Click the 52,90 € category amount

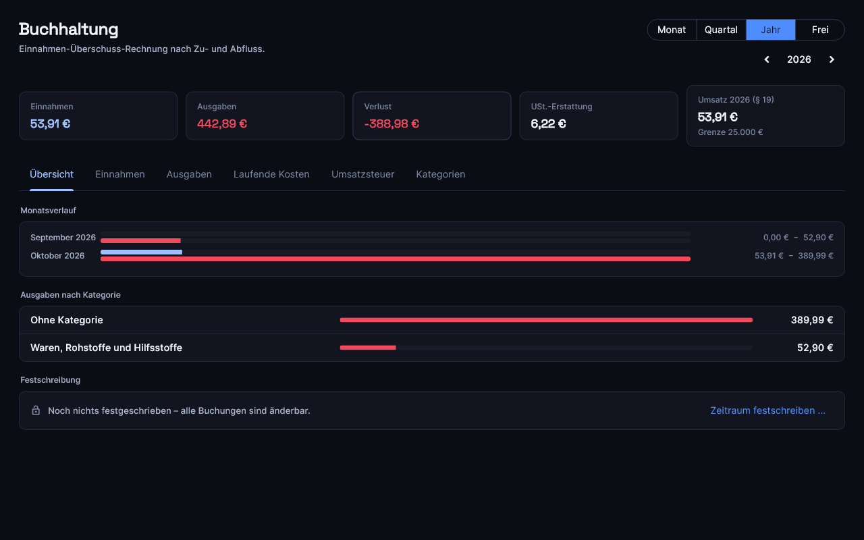815,348
